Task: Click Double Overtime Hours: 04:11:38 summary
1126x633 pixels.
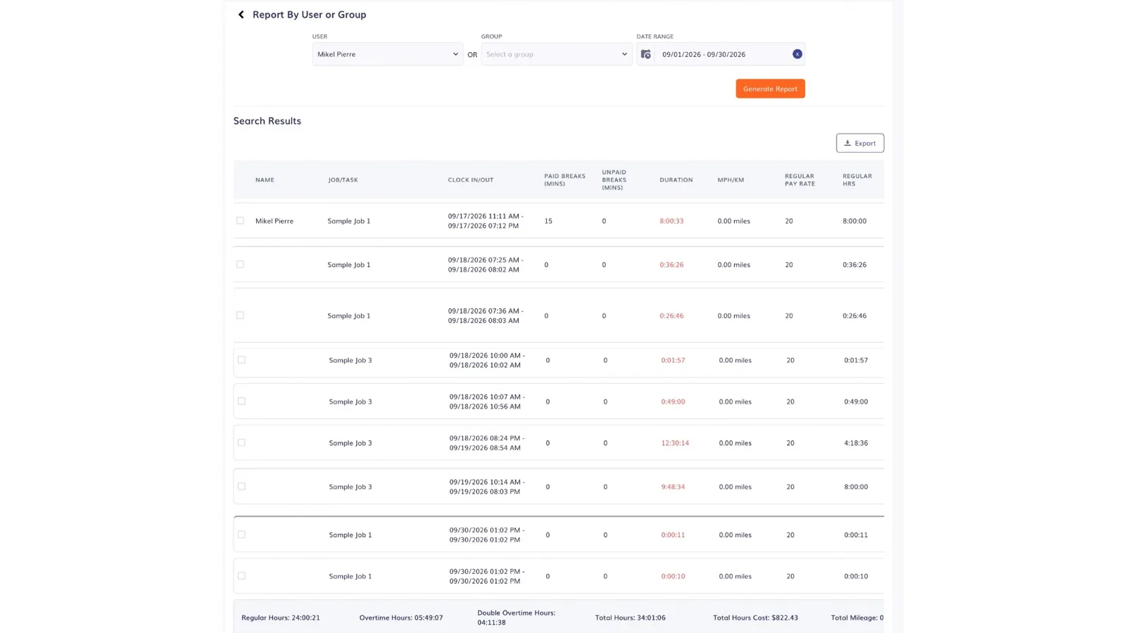Action: (x=516, y=618)
